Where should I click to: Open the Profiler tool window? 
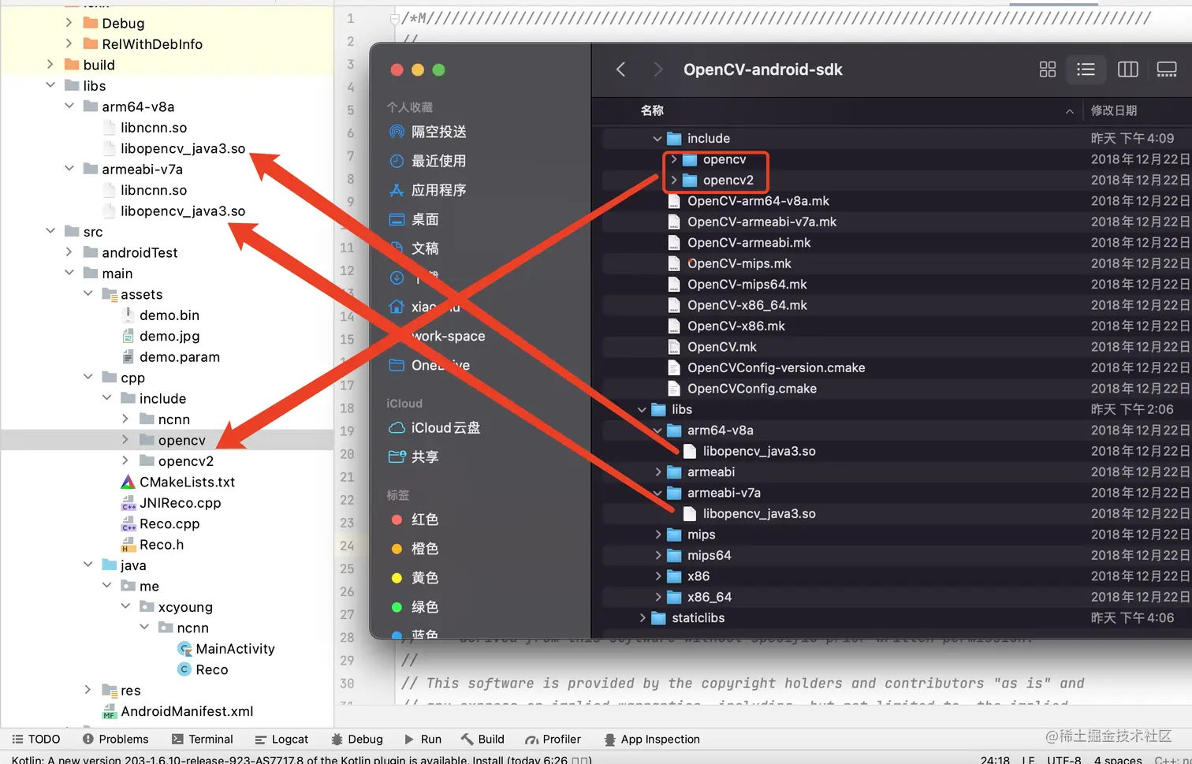tap(553, 739)
